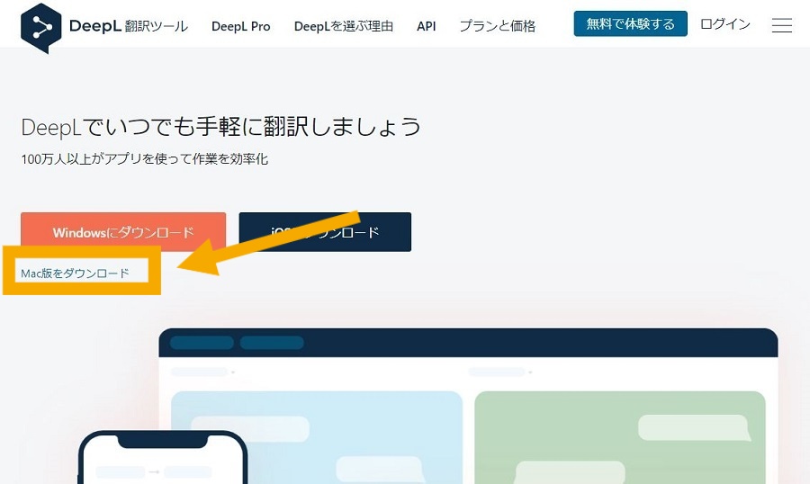Image resolution: width=810 pixels, height=484 pixels.
Task: Open the DeepL Pro menu item
Action: [240, 26]
